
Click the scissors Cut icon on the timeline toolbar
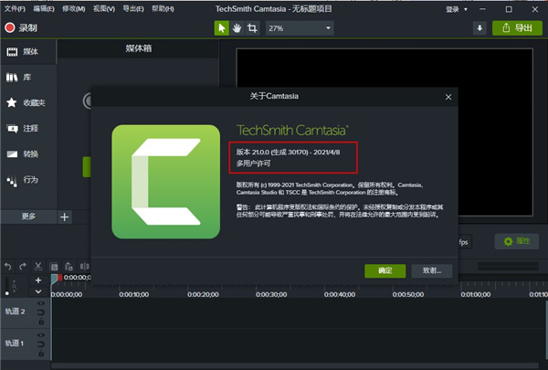(38, 267)
